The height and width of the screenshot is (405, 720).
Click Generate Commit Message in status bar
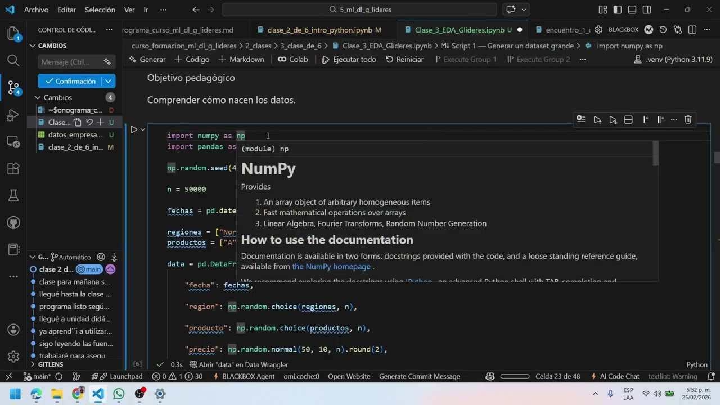click(x=420, y=376)
